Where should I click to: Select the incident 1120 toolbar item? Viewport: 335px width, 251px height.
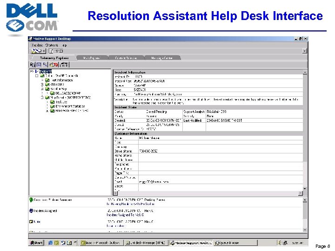(x=56, y=51)
